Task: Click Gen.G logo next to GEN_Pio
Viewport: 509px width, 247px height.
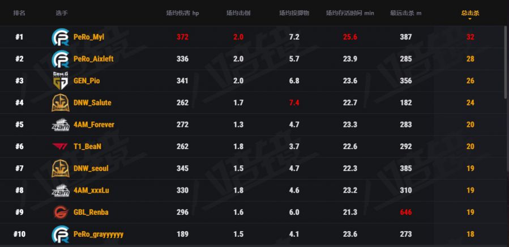Action: point(61,80)
